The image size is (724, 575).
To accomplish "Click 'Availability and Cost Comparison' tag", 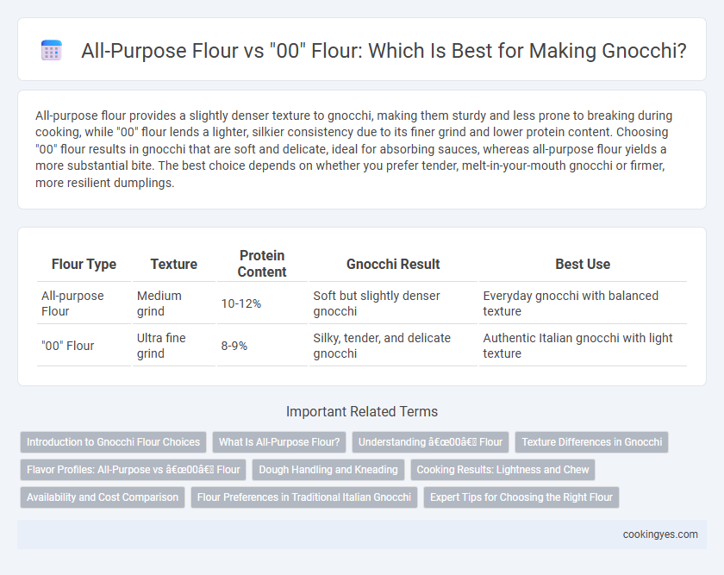I will (x=103, y=497).
